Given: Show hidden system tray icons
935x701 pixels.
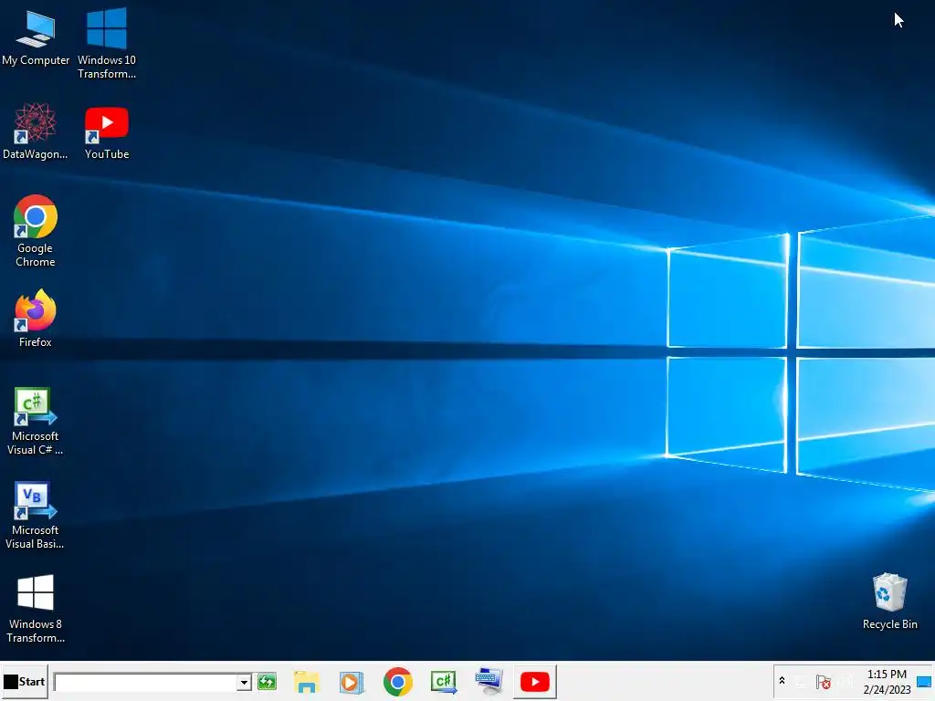Looking at the screenshot, I should click(782, 681).
